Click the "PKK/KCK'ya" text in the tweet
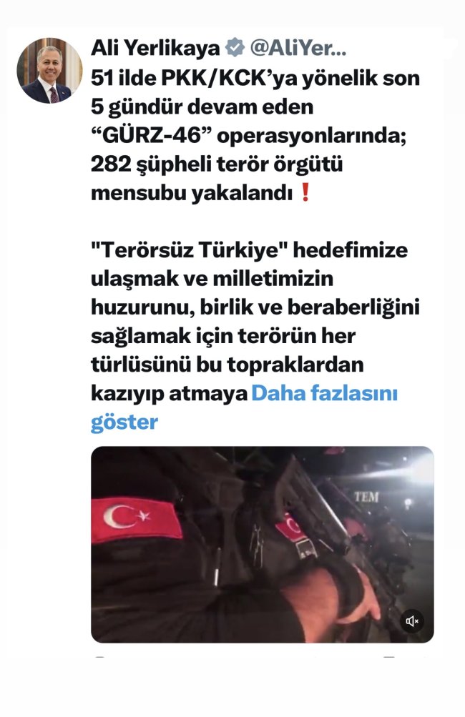This screenshot has height=717, width=465. (x=230, y=78)
